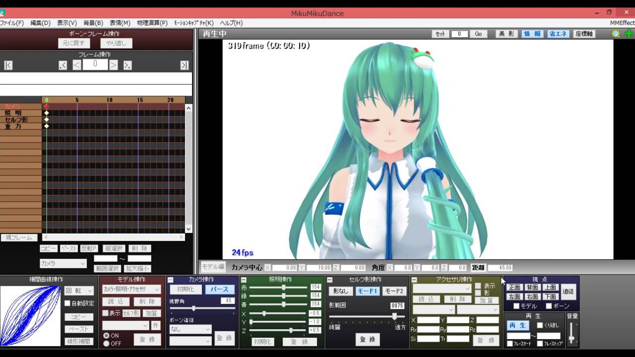This screenshot has width=635, height=357.
Task: Open the なし bone follow dropdown
Action: (190, 329)
